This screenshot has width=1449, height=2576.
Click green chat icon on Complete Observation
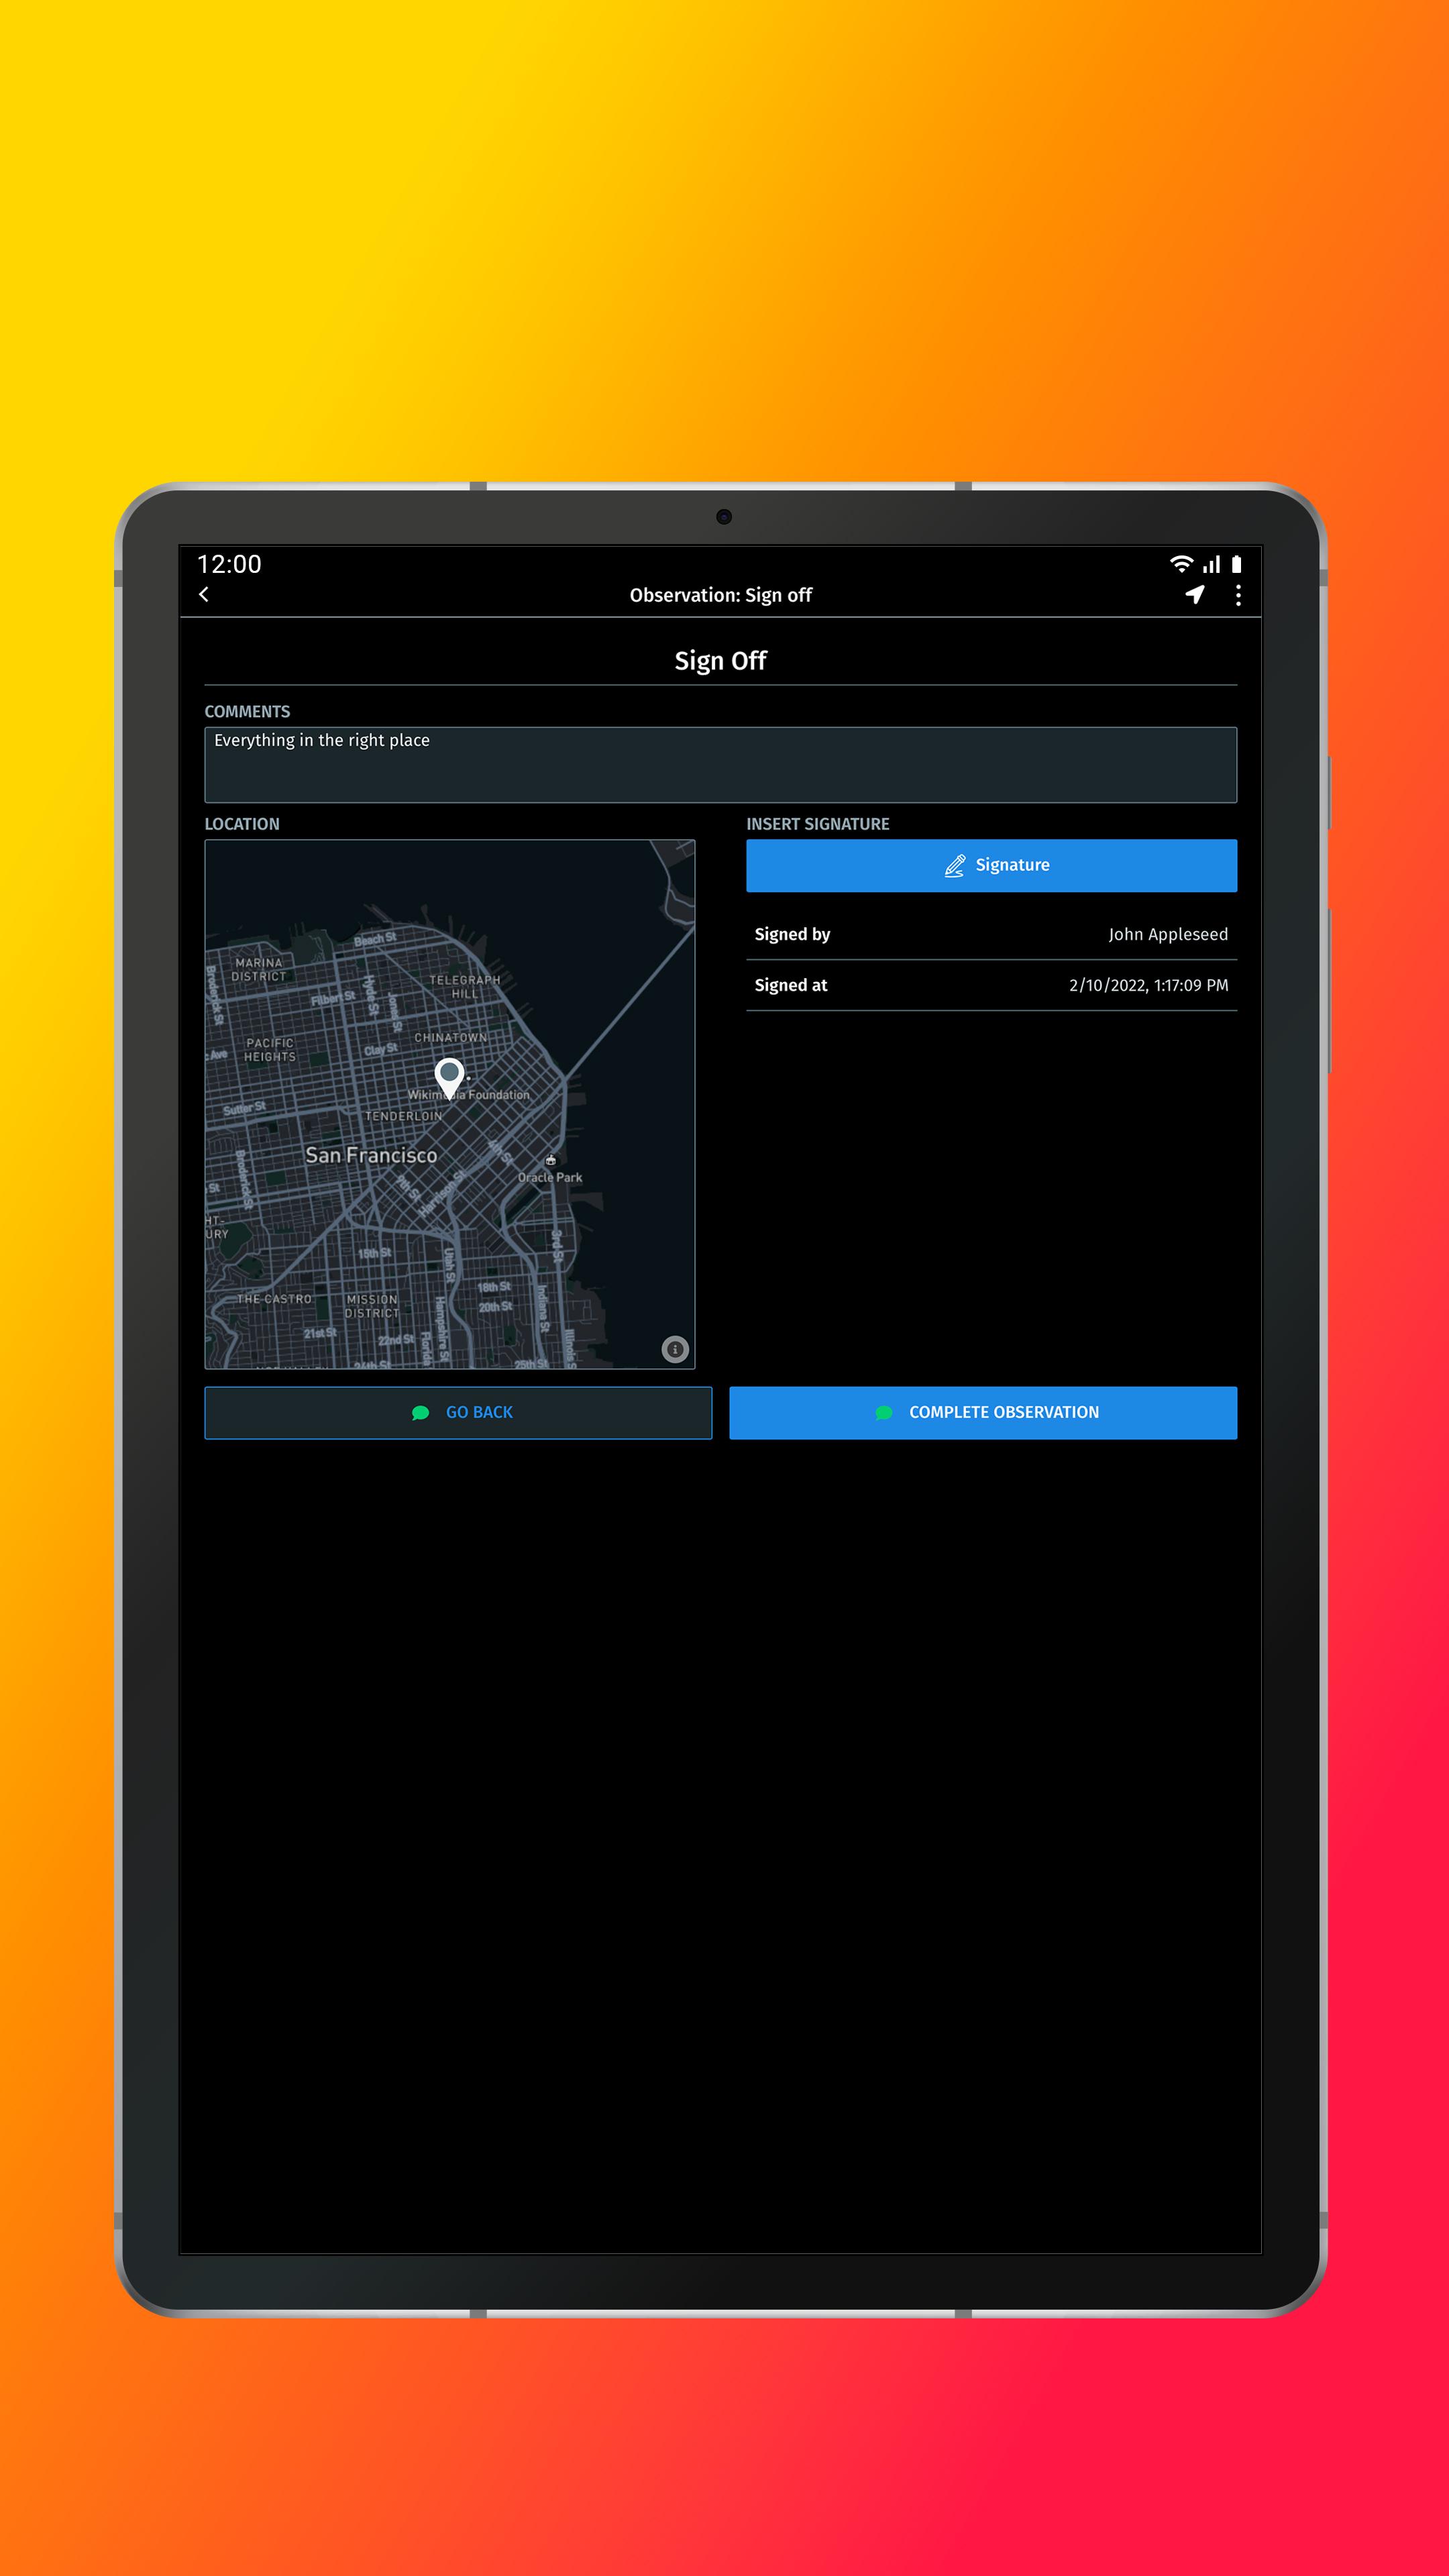883,1413
